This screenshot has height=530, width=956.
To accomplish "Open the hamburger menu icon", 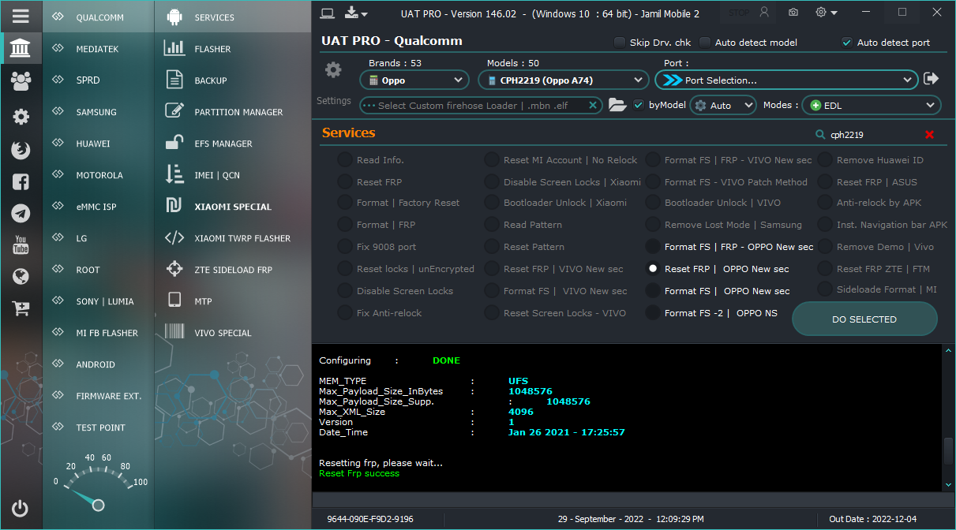I will [x=21, y=16].
